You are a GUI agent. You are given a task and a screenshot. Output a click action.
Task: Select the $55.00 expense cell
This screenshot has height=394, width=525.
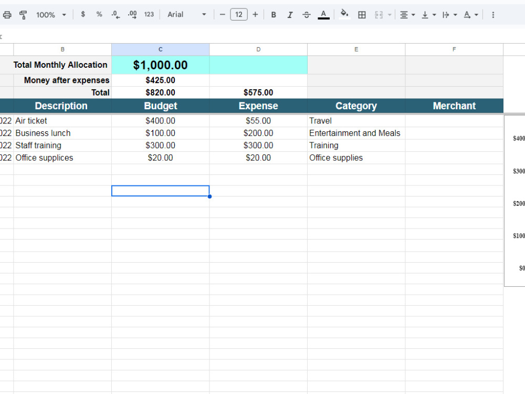tap(258, 121)
